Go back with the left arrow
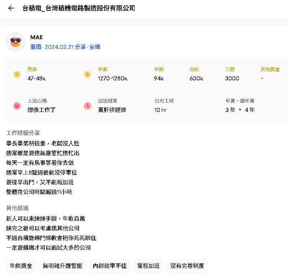This screenshot has height=276, width=288. click(x=11, y=8)
